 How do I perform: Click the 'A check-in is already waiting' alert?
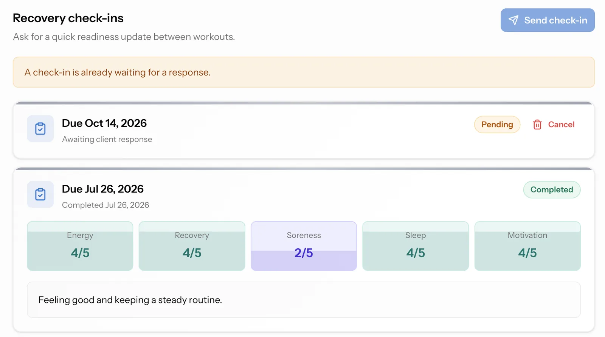304,72
